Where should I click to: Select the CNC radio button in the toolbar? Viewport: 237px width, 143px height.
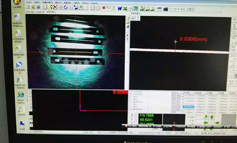pyautogui.click(x=171, y=9)
